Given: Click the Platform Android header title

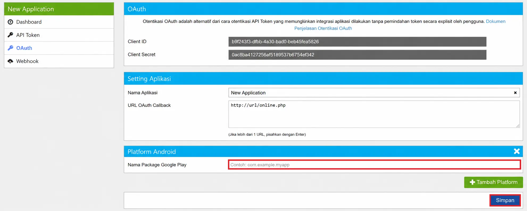Looking at the screenshot, I should coord(152,151).
